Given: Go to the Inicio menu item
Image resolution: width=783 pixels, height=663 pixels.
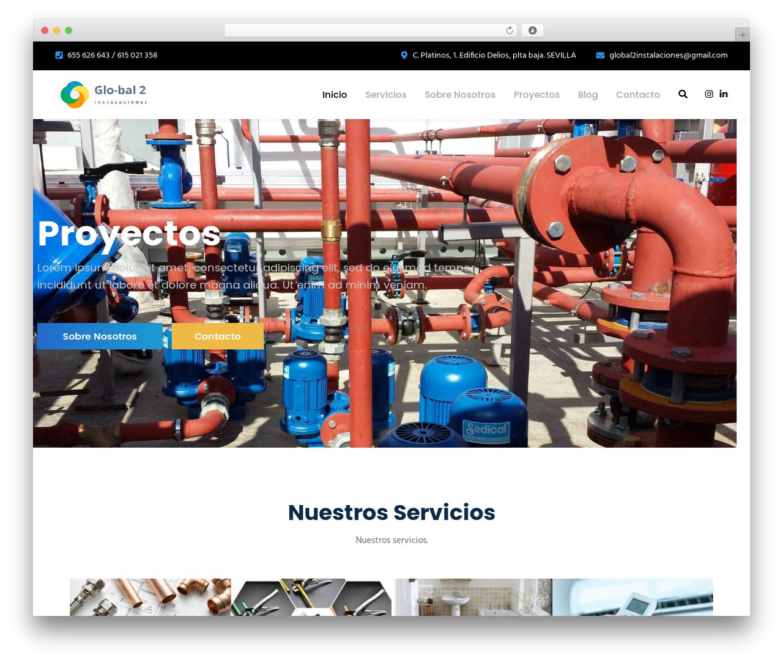Looking at the screenshot, I should pyautogui.click(x=335, y=95).
